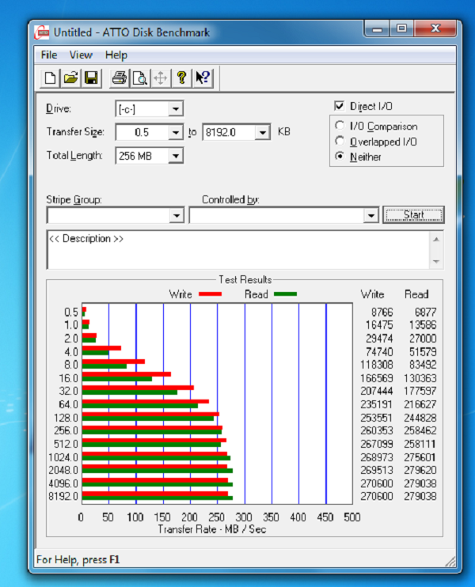Click the Print Preview toolbar icon
This screenshot has height=587, width=475.
coord(140,78)
